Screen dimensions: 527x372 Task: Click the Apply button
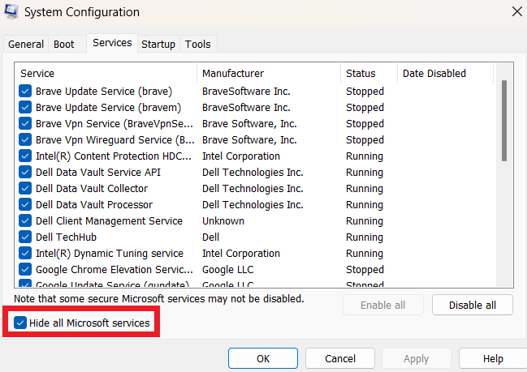(x=416, y=358)
